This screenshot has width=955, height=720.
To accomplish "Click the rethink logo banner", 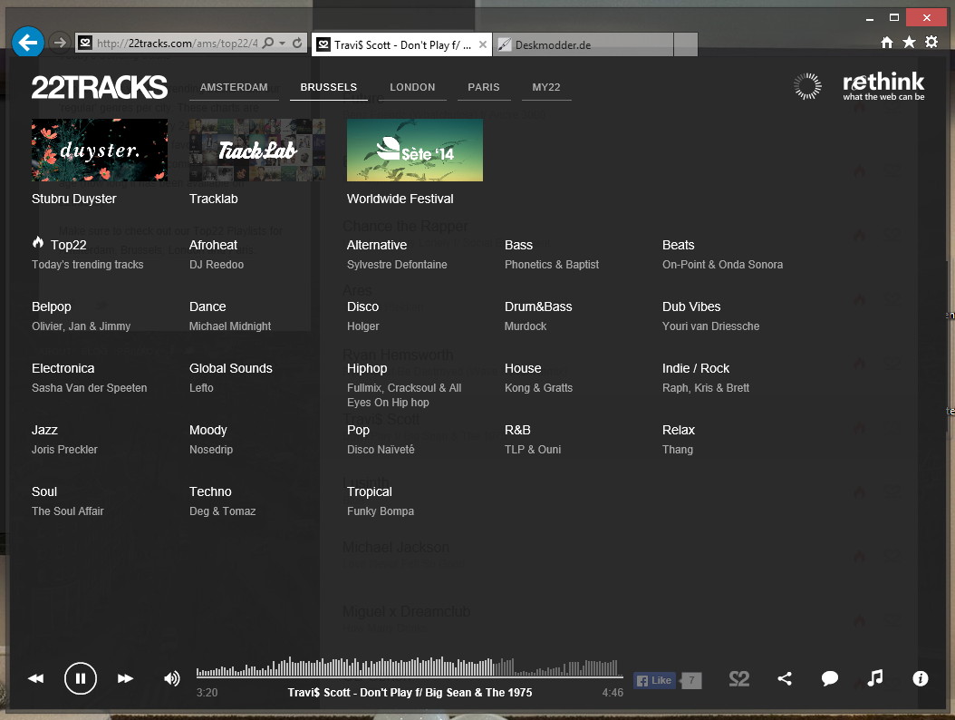I will [x=883, y=86].
